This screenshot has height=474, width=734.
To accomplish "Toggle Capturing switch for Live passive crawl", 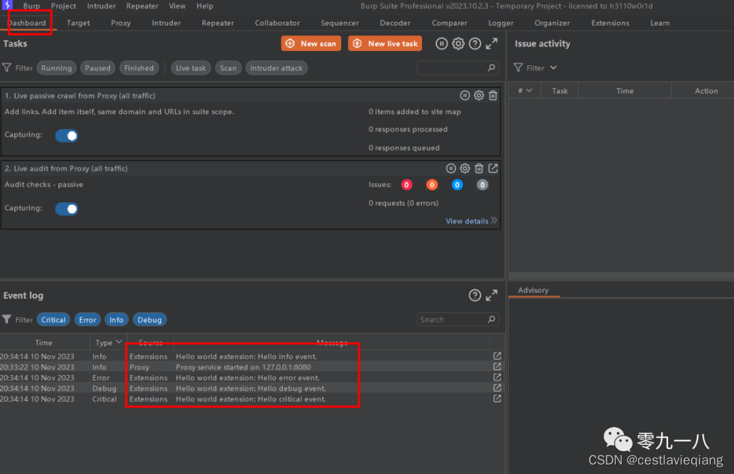I will click(x=67, y=136).
